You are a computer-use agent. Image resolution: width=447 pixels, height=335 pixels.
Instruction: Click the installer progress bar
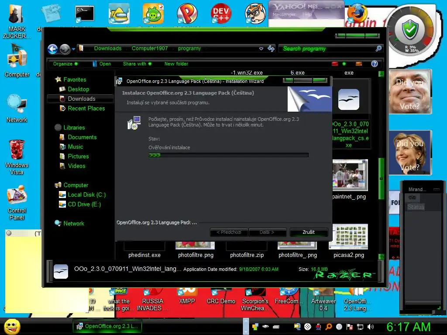[228, 155]
